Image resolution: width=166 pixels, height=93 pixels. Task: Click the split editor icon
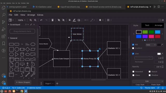[x=159, y=7]
